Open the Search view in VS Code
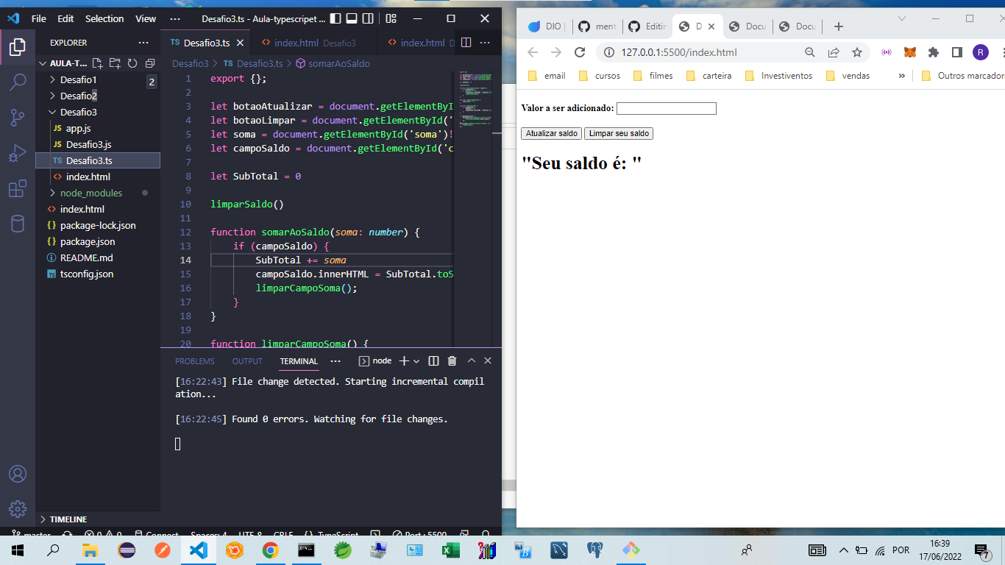 18,82
